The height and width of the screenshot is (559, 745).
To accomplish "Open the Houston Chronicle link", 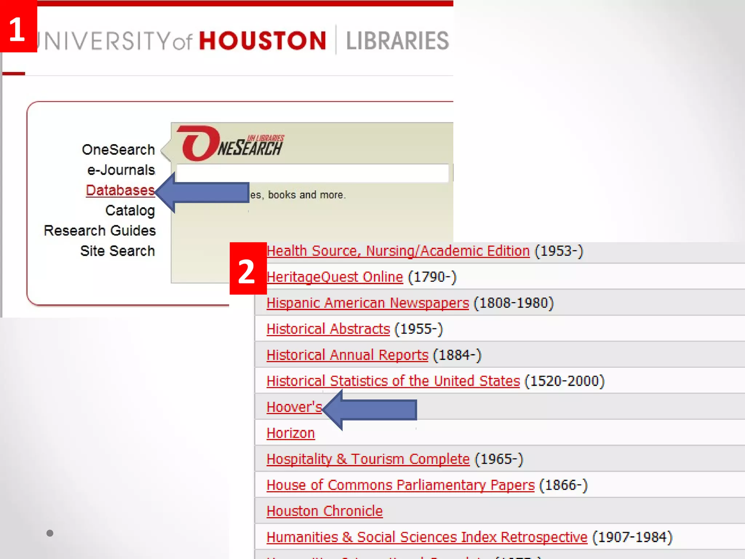I will [324, 511].
